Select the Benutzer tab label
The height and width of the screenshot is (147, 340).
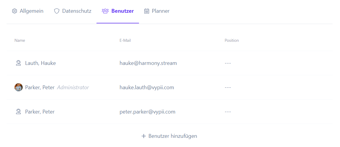123,11
